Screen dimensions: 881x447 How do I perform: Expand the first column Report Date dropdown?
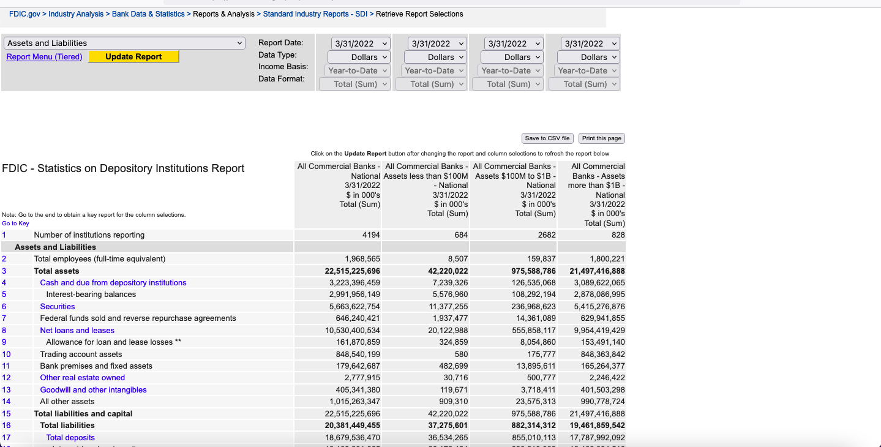(x=361, y=43)
